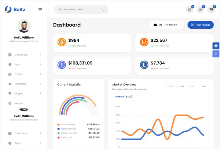Click the green trend arrow under $22,567
The width and height of the screenshot is (220, 149).
152,46
